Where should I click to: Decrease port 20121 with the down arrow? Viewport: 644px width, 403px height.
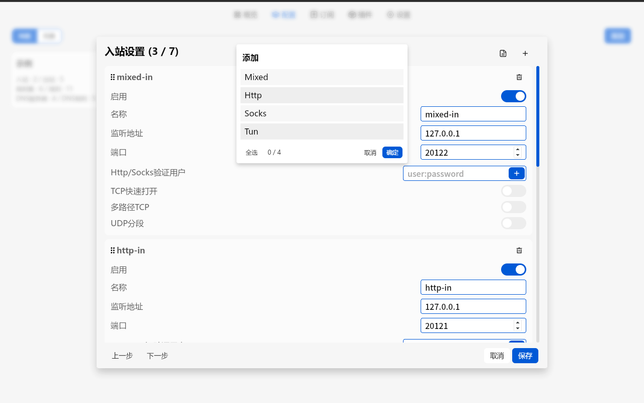(x=518, y=328)
